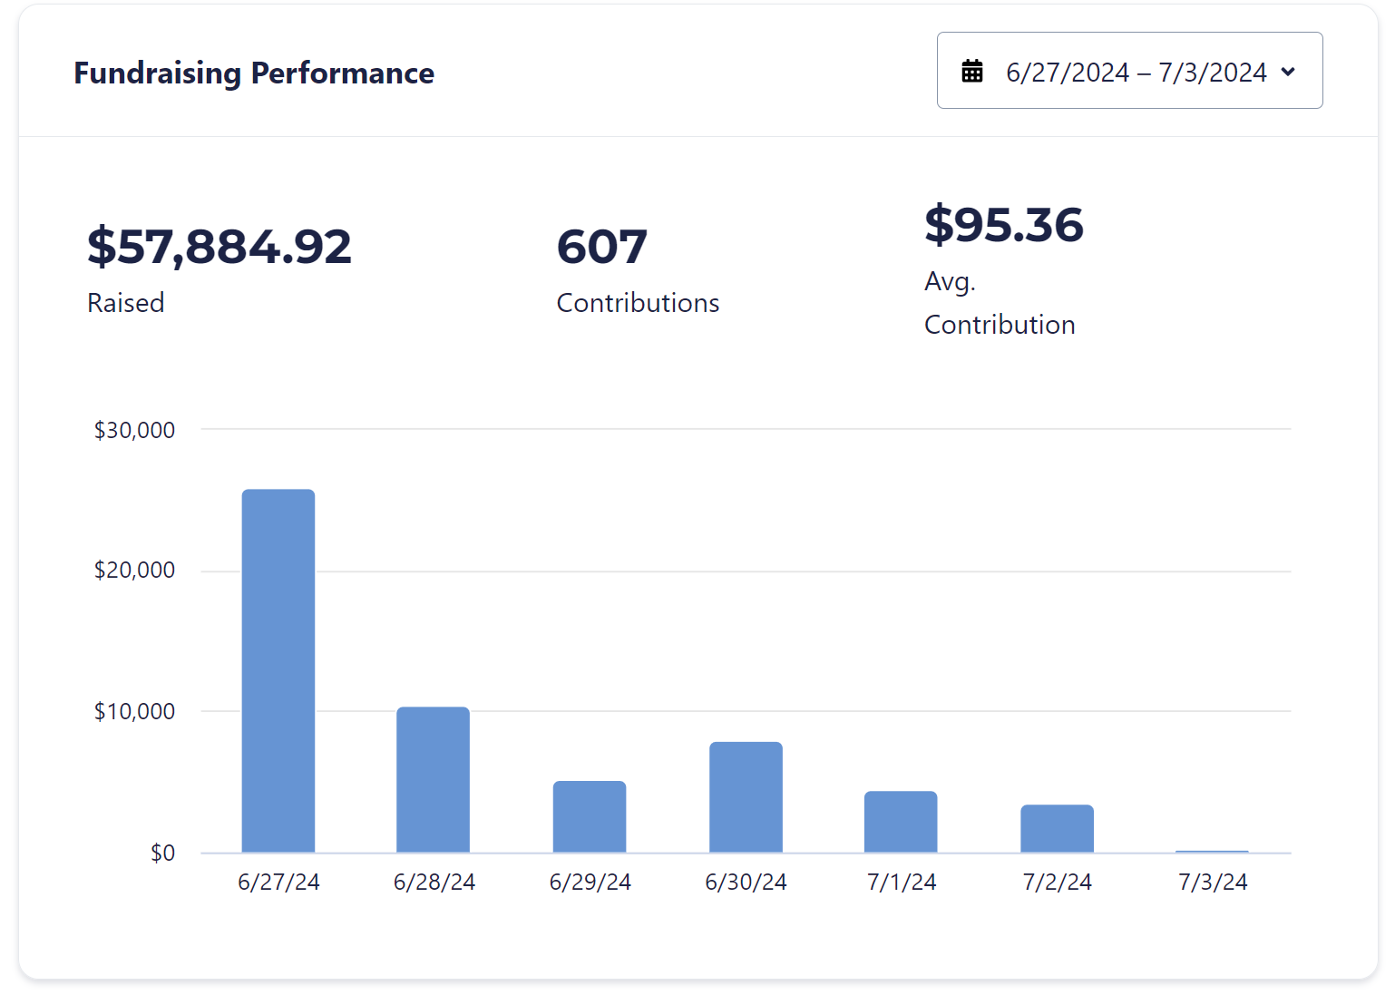Click the 7/3/24 x-axis label

click(1213, 882)
